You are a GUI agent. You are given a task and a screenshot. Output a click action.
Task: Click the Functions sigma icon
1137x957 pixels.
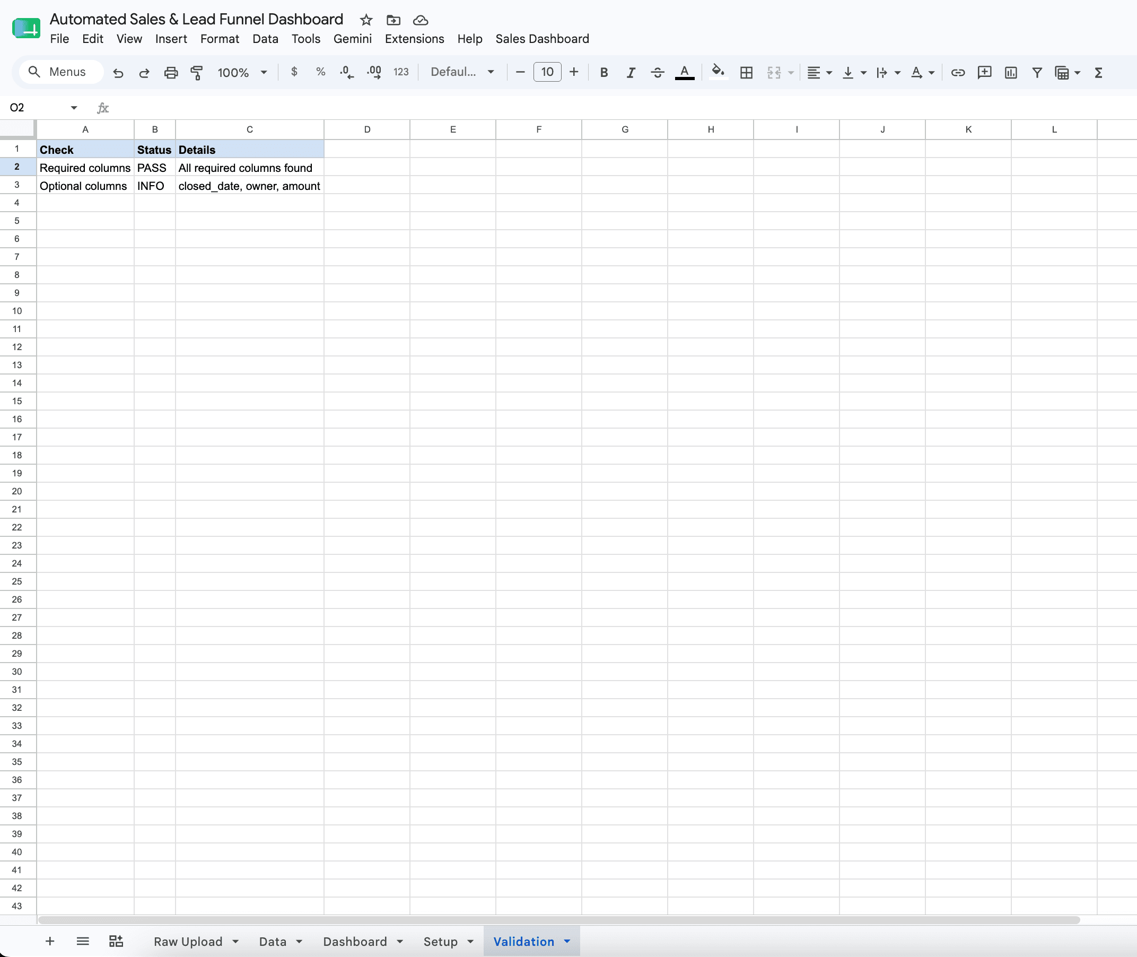(1098, 72)
